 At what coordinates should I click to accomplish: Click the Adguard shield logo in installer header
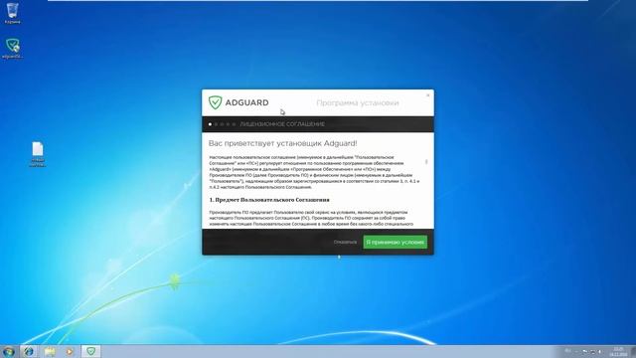pyautogui.click(x=215, y=102)
